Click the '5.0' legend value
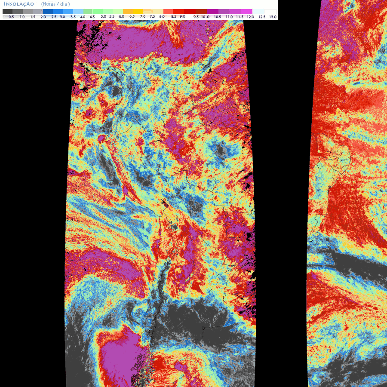The image size is (387, 387). [x=103, y=16]
